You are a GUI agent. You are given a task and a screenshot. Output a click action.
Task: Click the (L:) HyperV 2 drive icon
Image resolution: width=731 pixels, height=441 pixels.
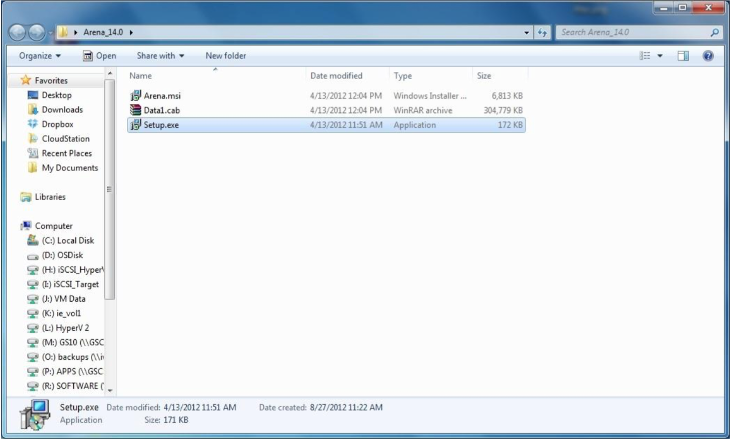pyautogui.click(x=32, y=328)
